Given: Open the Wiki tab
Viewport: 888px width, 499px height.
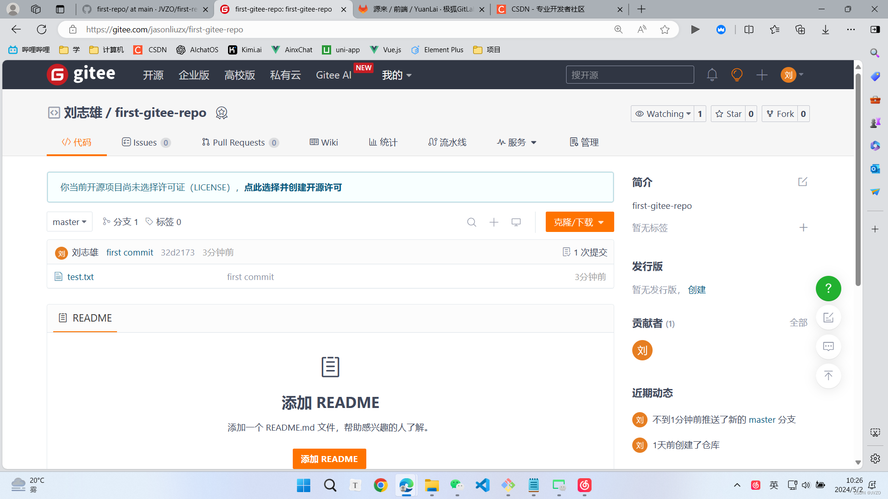Looking at the screenshot, I should click(324, 143).
